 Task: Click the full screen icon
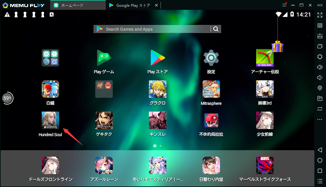click(320, 15)
